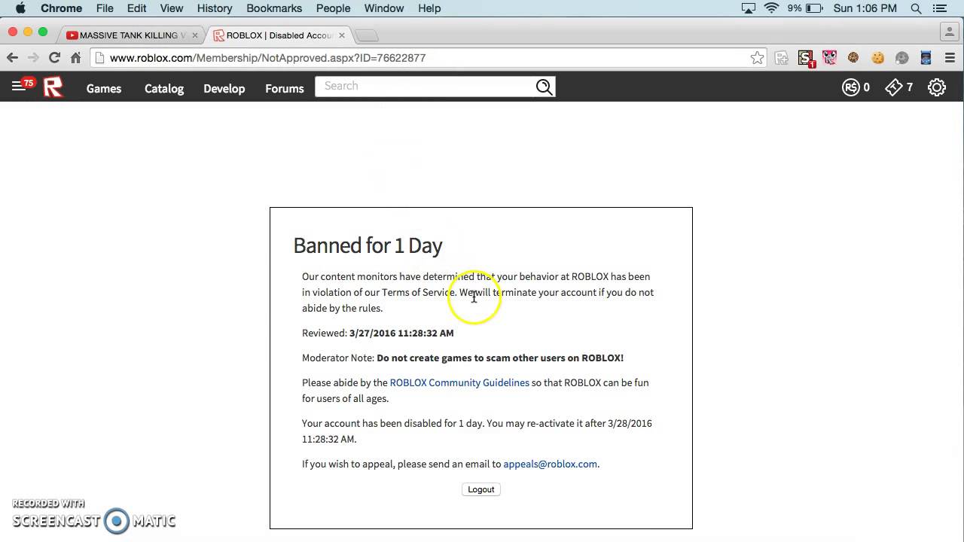964x542 pixels.
Task: Click the ROBLOX logo home icon
Action: tap(53, 87)
